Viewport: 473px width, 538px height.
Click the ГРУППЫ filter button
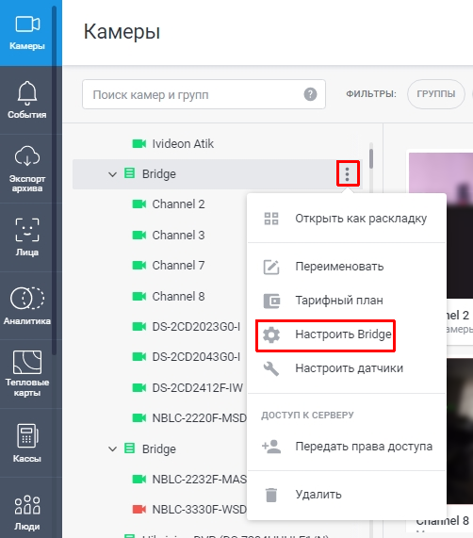coord(435,94)
